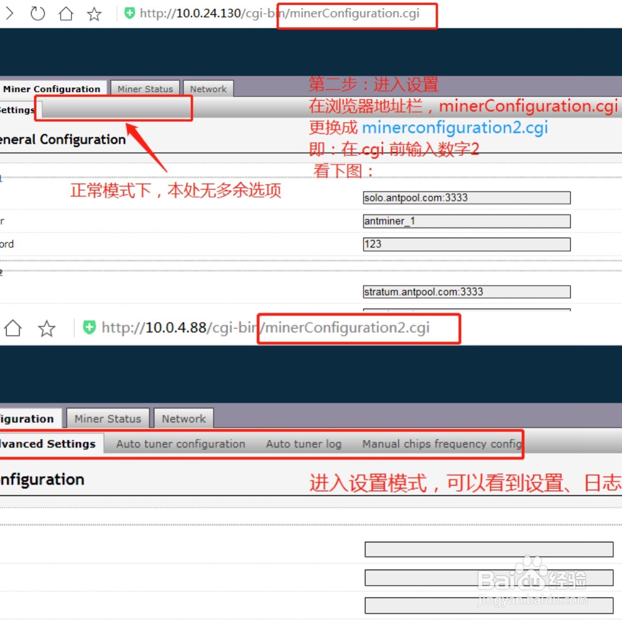Bookmark page with star in lower browser
The image size is (622, 621).
tap(47, 328)
